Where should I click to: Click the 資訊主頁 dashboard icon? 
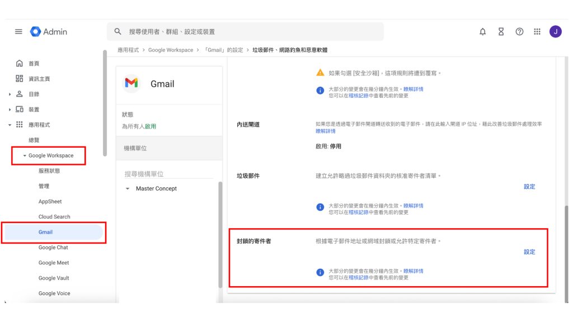point(20,79)
